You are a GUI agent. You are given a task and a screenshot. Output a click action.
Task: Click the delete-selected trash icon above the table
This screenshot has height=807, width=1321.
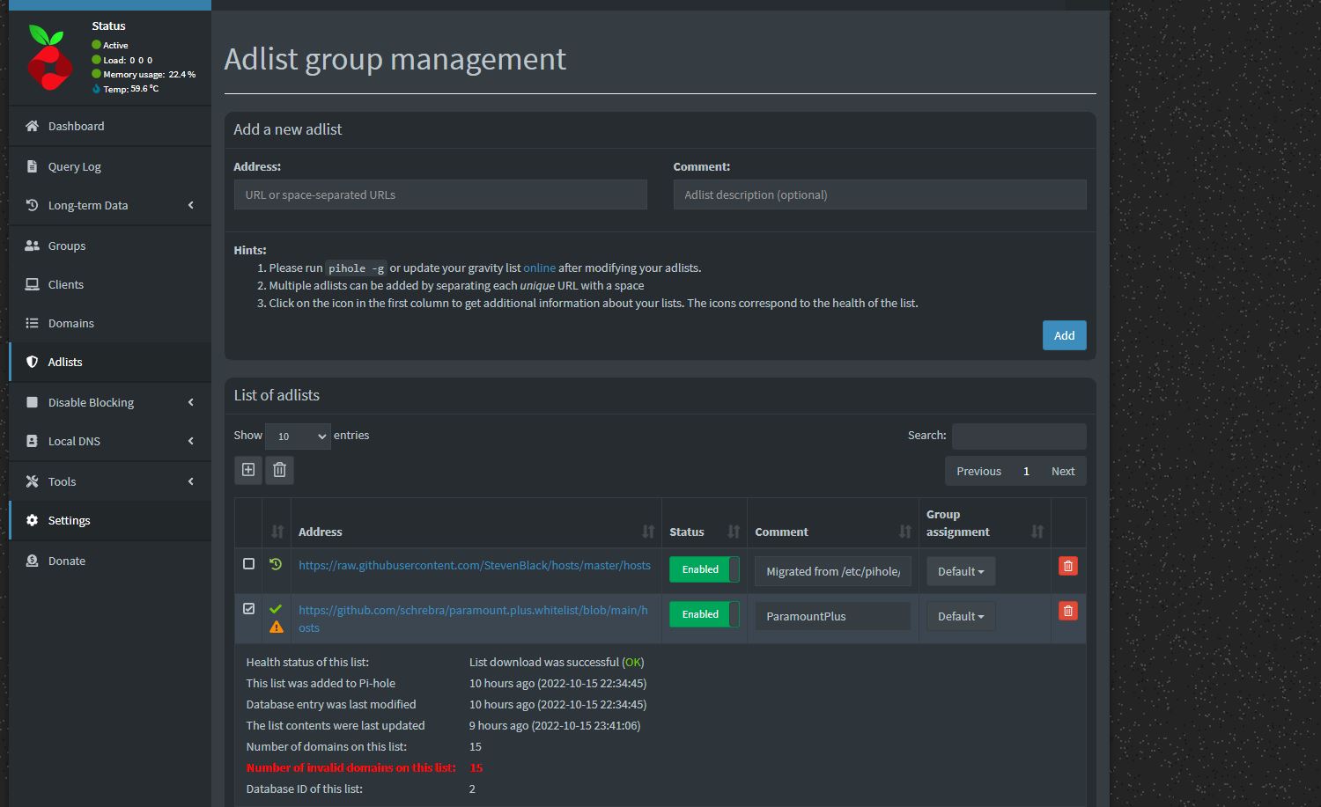279,470
